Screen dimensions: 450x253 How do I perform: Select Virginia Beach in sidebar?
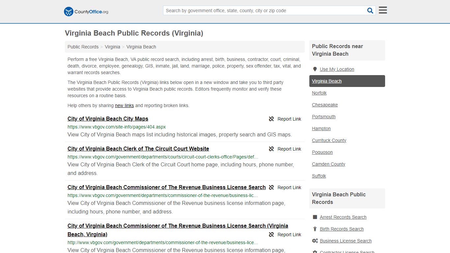[x=347, y=81]
